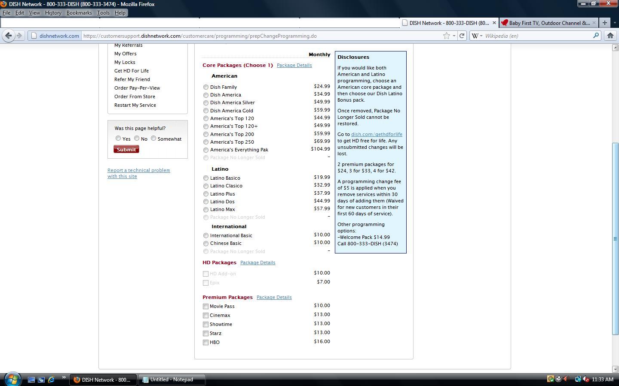Tick the Showtime checkbox
The height and width of the screenshot is (386, 619).
pyautogui.click(x=205, y=324)
